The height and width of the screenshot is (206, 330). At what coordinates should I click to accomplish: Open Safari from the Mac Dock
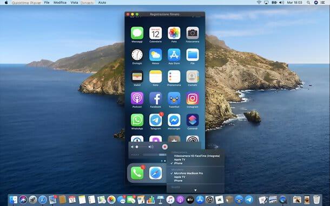click(43, 200)
